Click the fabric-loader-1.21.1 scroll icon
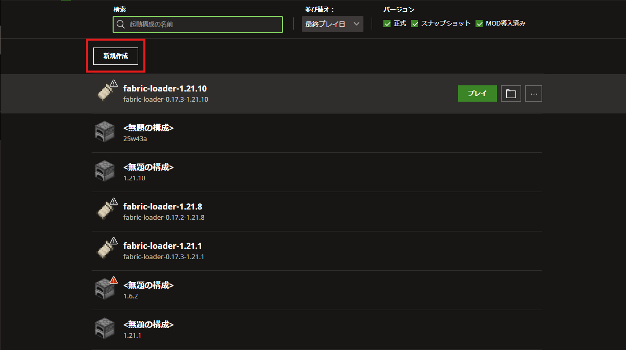The width and height of the screenshot is (626, 350). [x=105, y=250]
